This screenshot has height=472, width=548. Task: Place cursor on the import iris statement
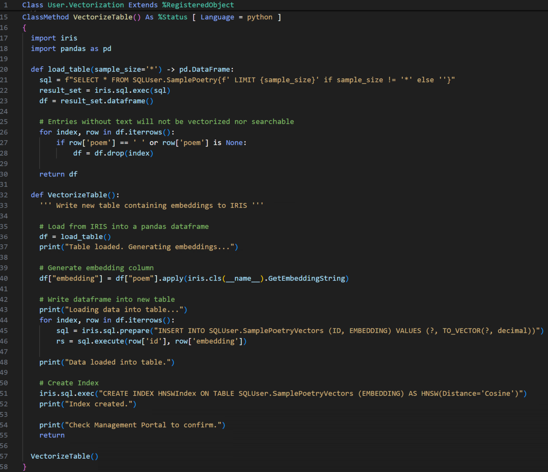(x=54, y=38)
